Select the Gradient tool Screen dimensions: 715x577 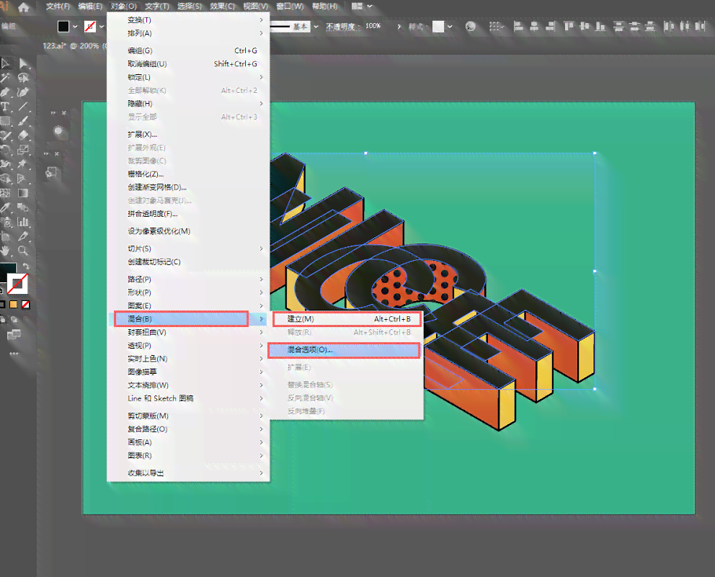click(23, 193)
